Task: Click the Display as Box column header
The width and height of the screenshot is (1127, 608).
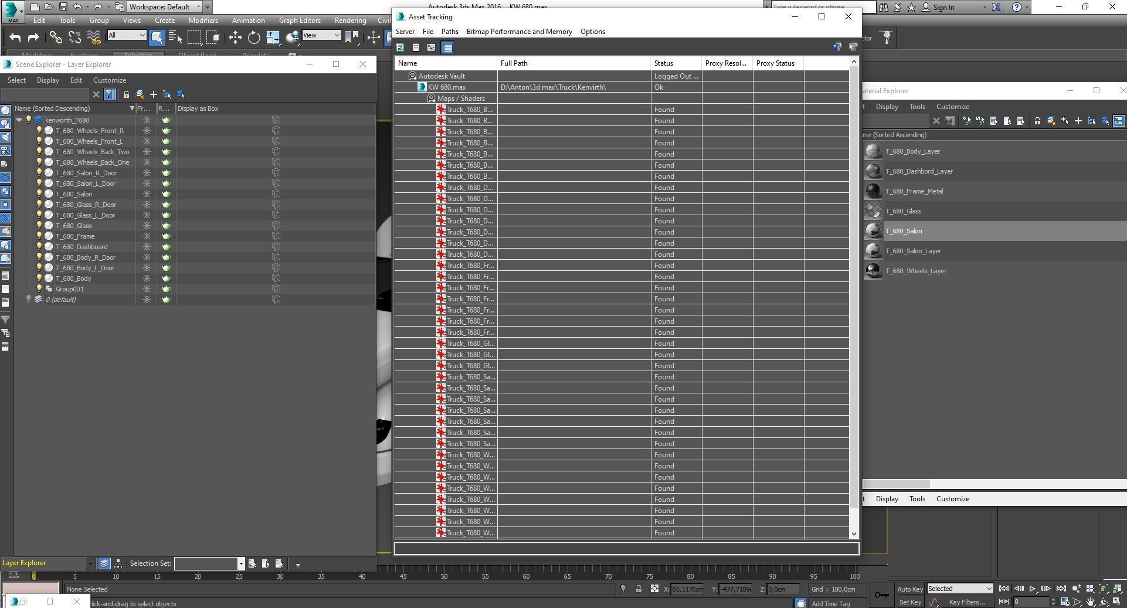Action: 275,108
